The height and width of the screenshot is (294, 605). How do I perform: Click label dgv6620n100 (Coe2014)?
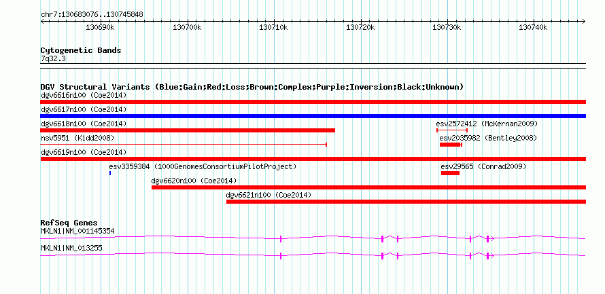[194, 181]
